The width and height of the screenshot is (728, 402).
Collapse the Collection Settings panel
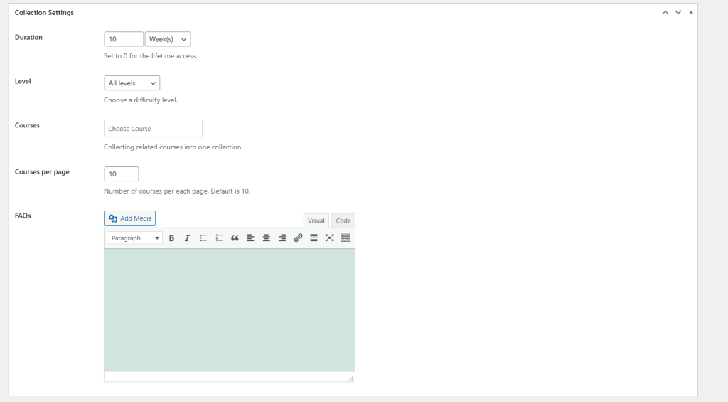pos(691,13)
